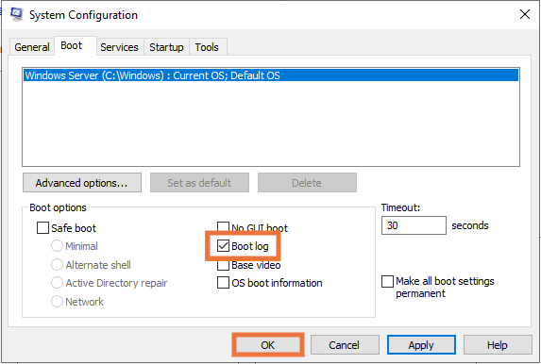
Task: Apply the boot settings
Action: (x=421, y=345)
